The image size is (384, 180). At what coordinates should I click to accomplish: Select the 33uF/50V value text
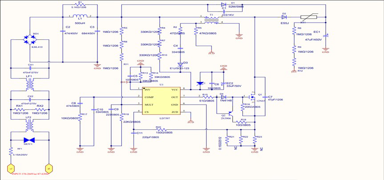[x=233, y=86]
